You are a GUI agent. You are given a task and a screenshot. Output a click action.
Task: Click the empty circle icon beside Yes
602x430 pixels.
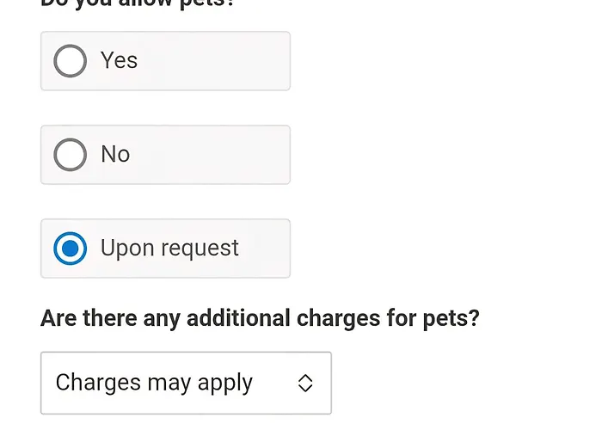[x=71, y=61]
